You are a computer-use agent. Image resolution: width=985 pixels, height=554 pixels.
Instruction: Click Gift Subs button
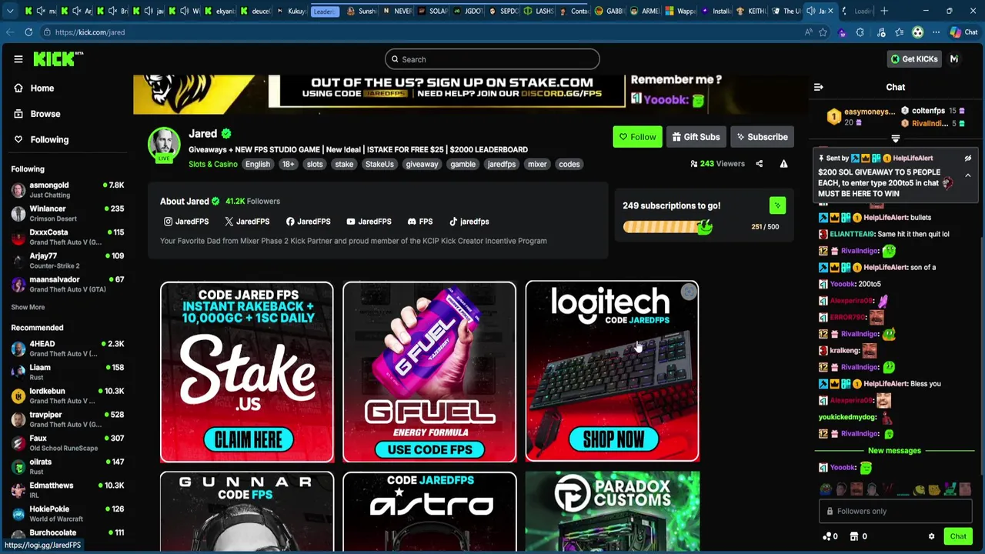point(696,137)
